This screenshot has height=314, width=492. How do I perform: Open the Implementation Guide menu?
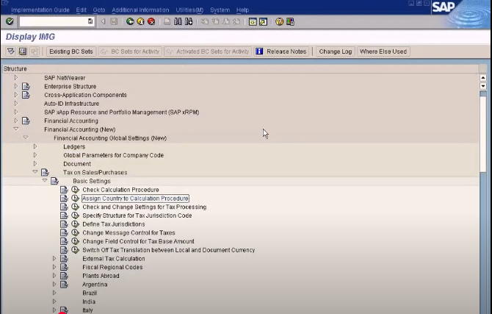pos(40,10)
